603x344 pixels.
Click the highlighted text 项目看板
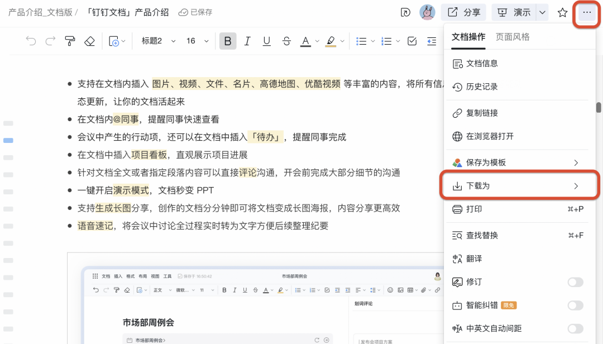149,155
